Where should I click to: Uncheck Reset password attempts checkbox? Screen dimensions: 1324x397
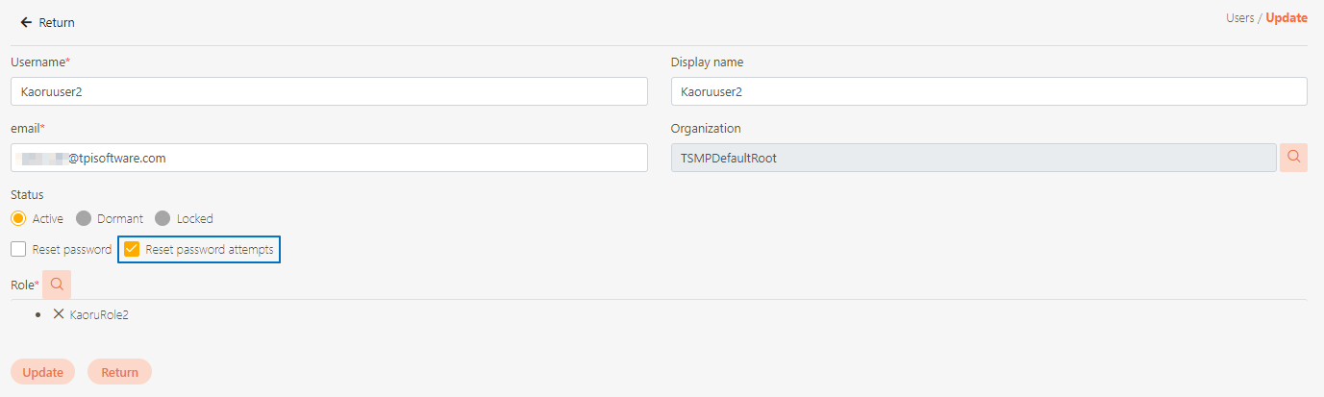point(132,250)
